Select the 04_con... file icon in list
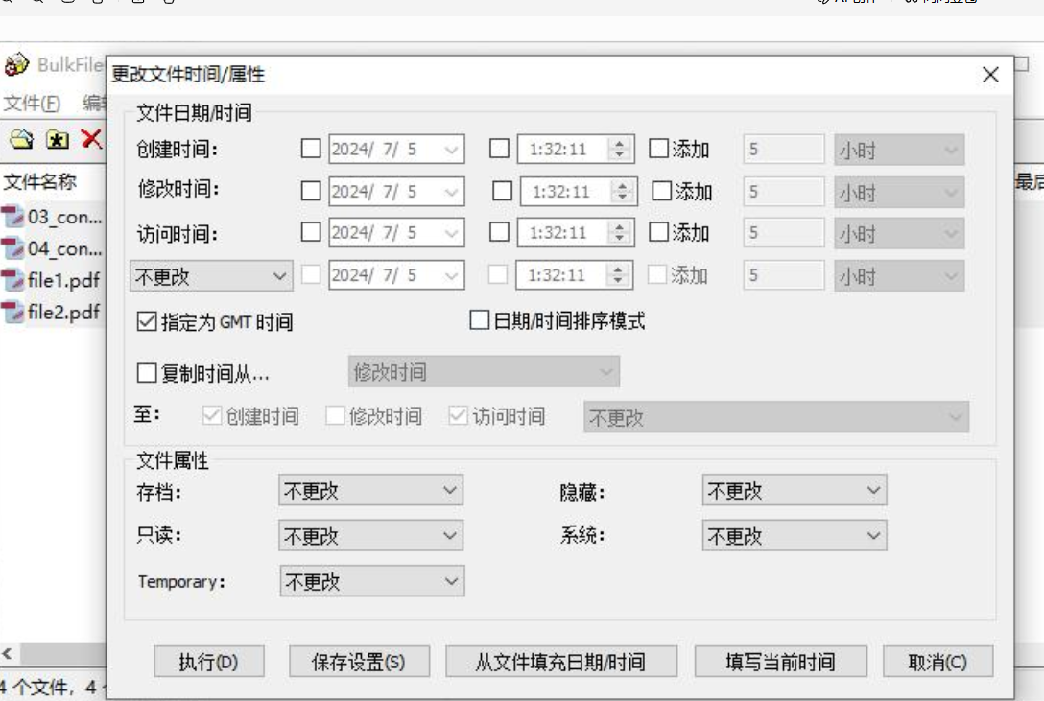The height and width of the screenshot is (701, 1044). [12, 248]
